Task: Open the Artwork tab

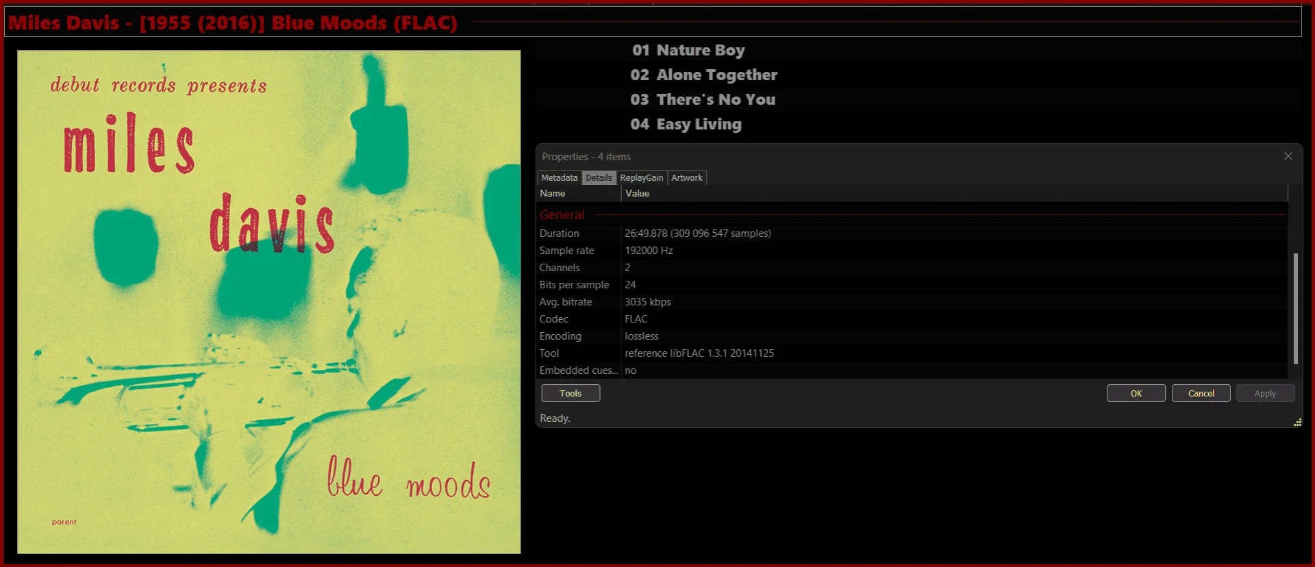Action: coord(686,177)
